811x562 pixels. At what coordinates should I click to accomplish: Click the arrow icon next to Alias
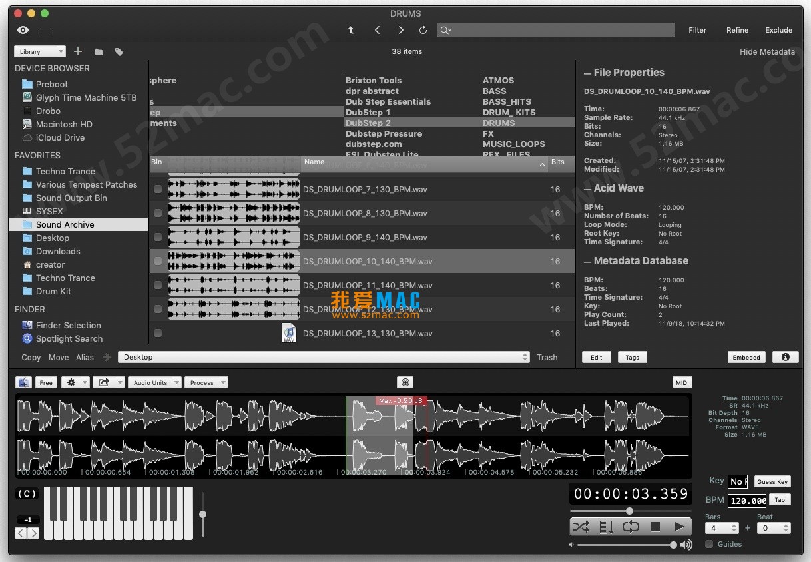coord(107,357)
